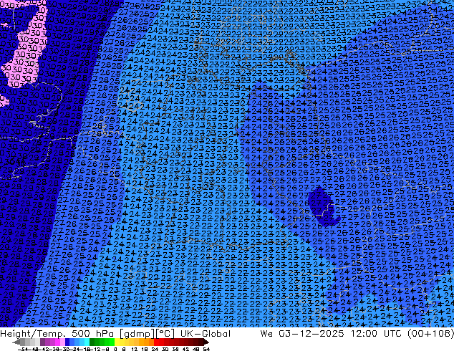Click the gray left arrow end of color scale
Screen dimensions: 454x351
(16, 342)
